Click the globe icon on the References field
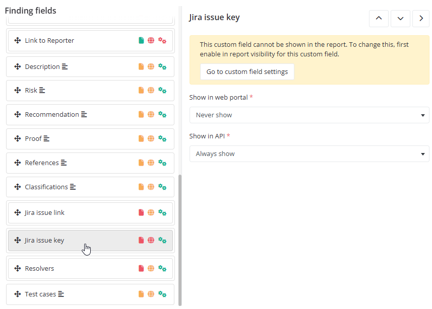The image size is (432, 309). [x=151, y=163]
